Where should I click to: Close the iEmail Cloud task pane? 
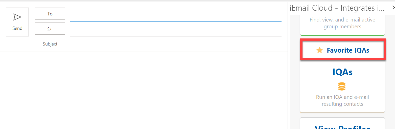[x=393, y=8]
